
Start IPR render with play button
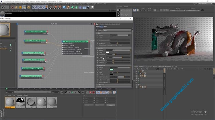point(135,10)
